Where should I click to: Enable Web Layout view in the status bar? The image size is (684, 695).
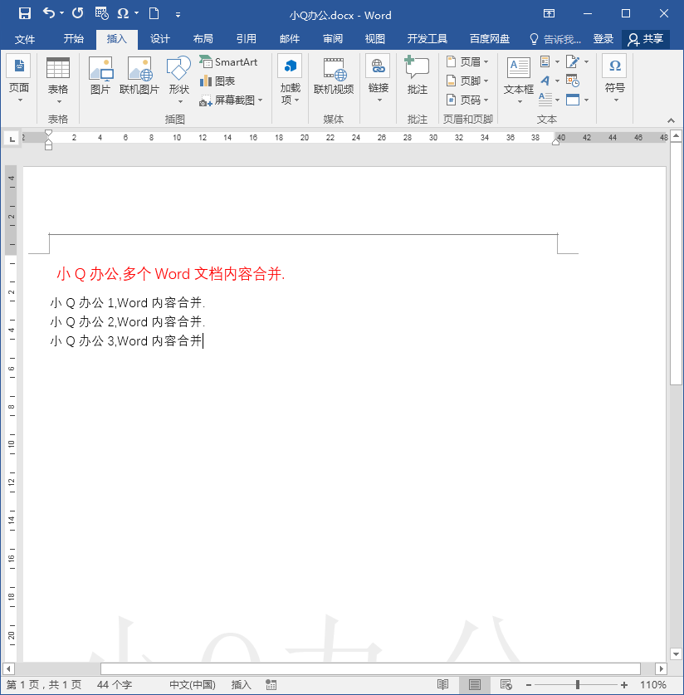(506, 684)
